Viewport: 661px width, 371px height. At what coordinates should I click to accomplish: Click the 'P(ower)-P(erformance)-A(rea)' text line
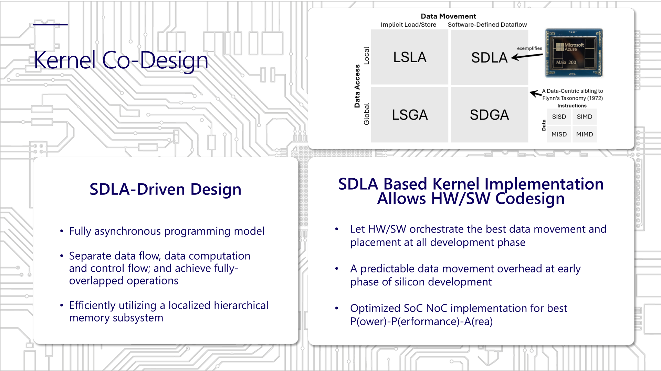coord(421,322)
